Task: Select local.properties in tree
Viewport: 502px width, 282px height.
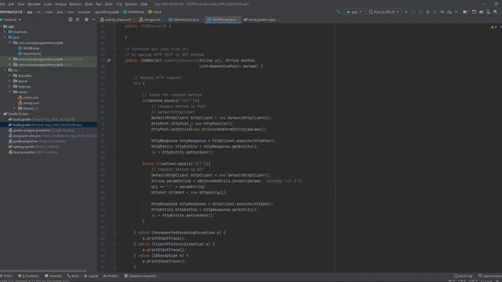Action: click(35, 152)
